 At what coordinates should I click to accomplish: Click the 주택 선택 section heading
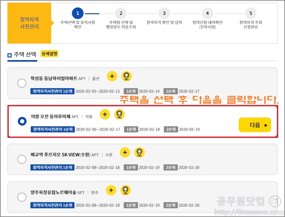pyautogui.click(x=25, y=54)
